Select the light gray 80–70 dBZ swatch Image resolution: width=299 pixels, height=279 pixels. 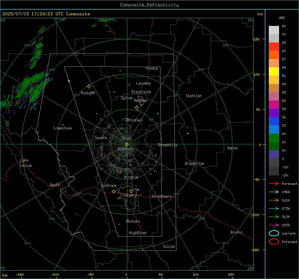[274, 30]
